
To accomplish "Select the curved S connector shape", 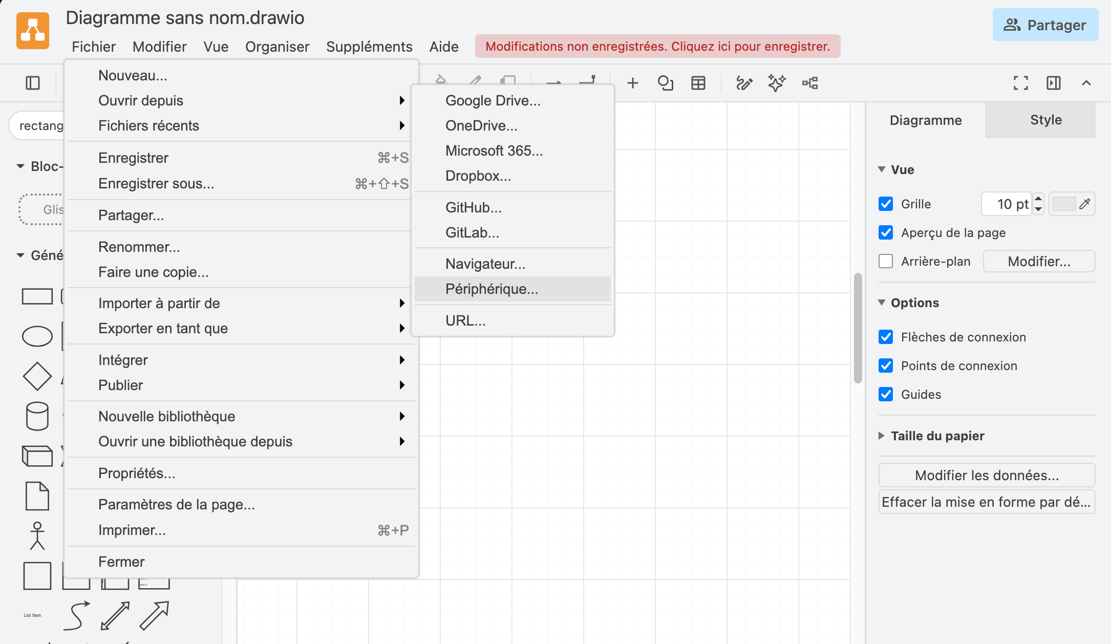I will pyautogui.click(x=76, y=615).
